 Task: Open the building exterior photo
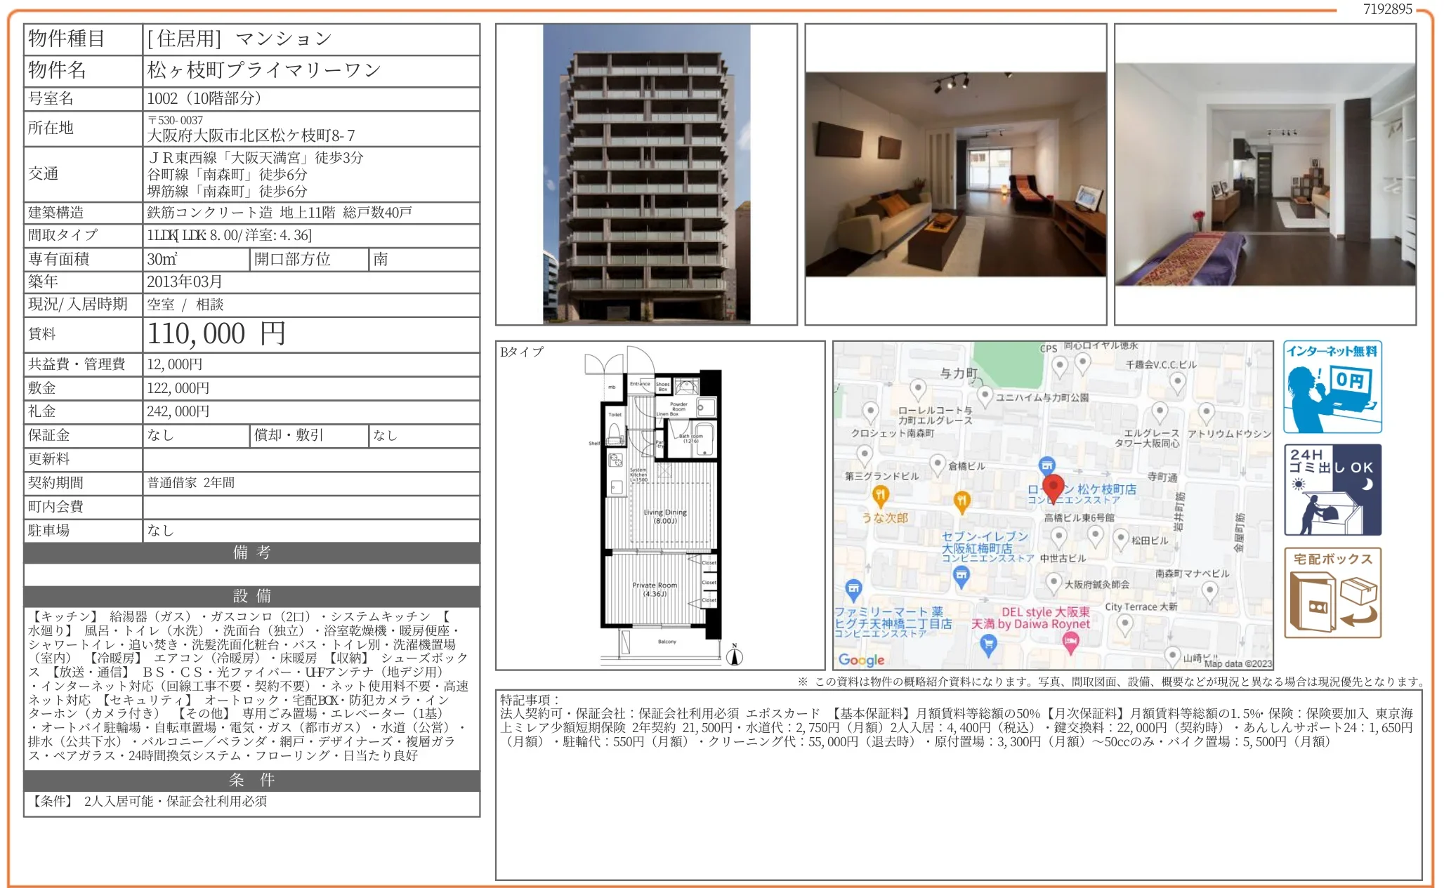[646, 174]
